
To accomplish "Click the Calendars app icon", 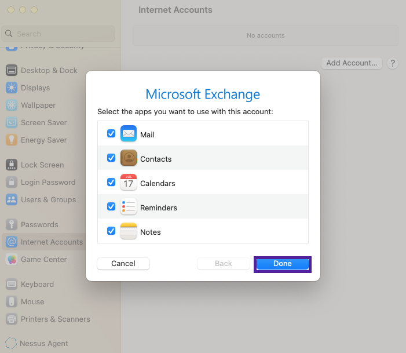I will tap(129, 182).
